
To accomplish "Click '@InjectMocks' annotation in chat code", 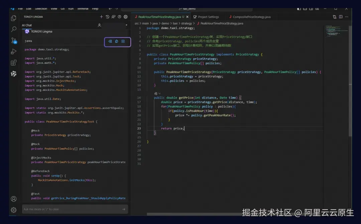I will [x=41, y=158].
